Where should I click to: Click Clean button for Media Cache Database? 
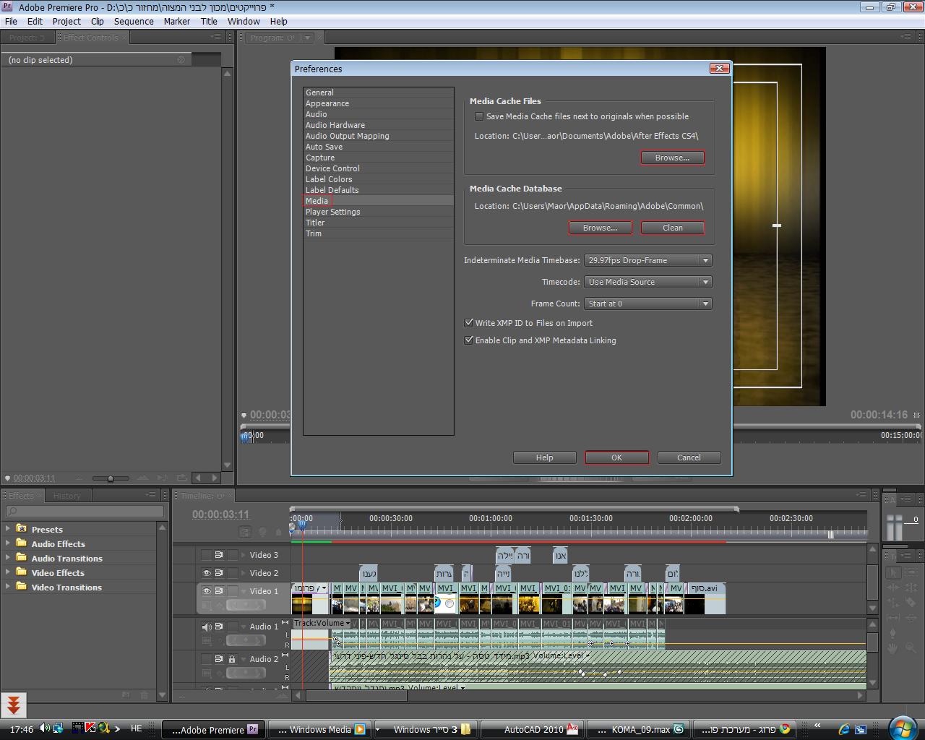click(x=672, y=228)
